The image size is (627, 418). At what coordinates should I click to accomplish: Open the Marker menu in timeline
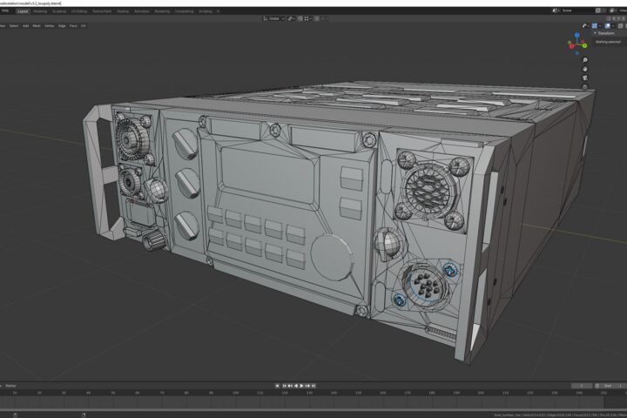(x=10, y=386)
